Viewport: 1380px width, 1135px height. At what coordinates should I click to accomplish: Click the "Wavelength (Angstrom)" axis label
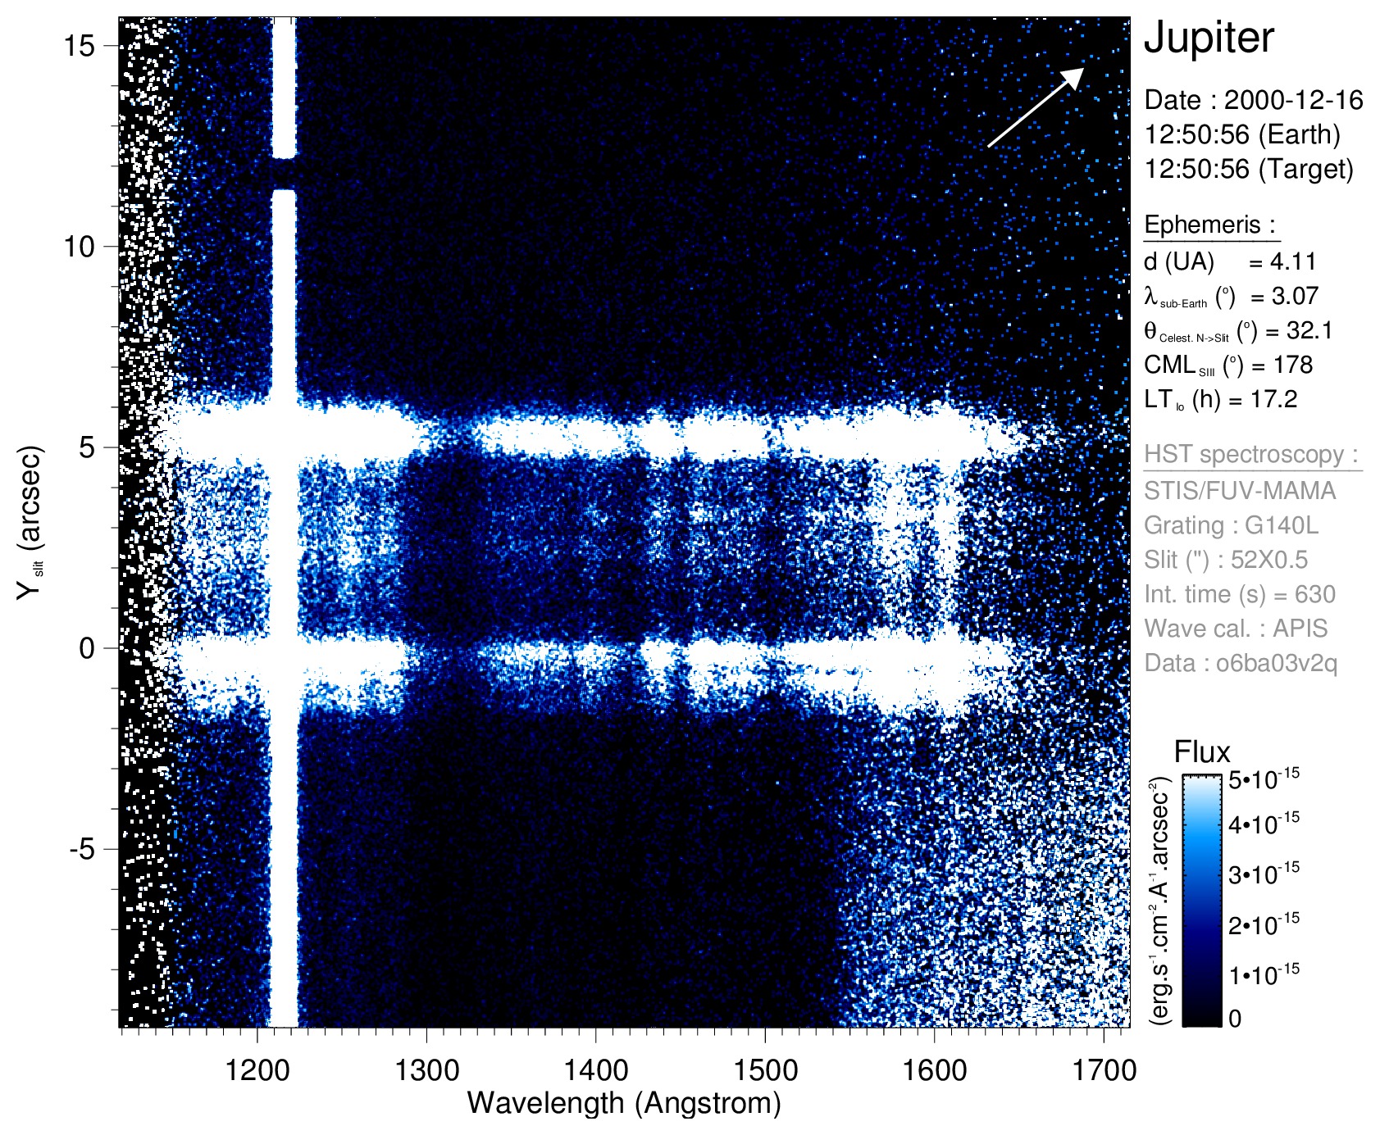tap(624, 1103)
